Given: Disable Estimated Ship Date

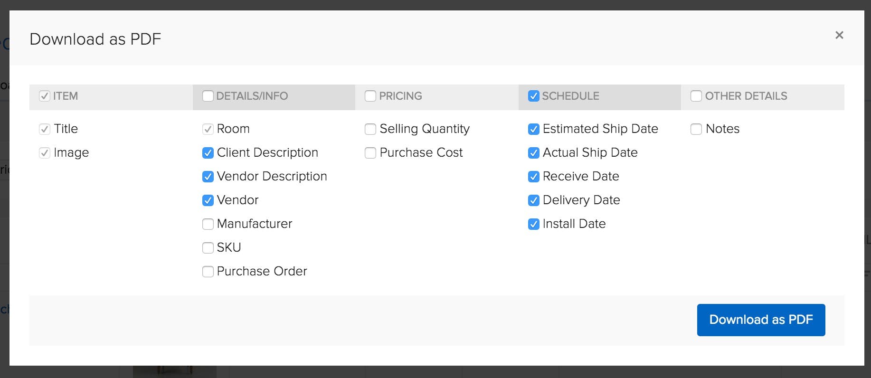Looking at the screenshot, I should 533,129.
